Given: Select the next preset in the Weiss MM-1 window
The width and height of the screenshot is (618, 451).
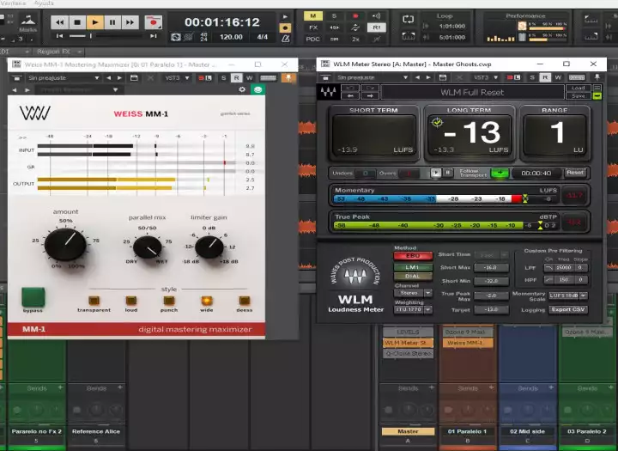Looking at the screenshot, I should tap(119, 78).
